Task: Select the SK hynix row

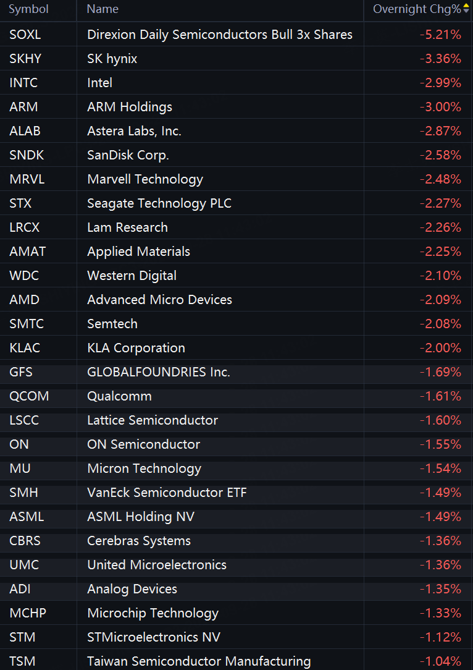Action: (x=236, y=58)
